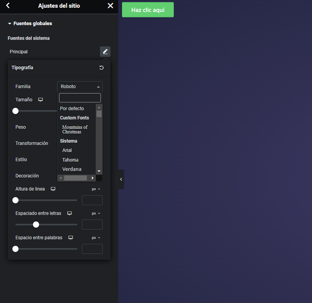Click the Espaciado entre letras value field
Screen dimensions: 312x303
point(92,224)
